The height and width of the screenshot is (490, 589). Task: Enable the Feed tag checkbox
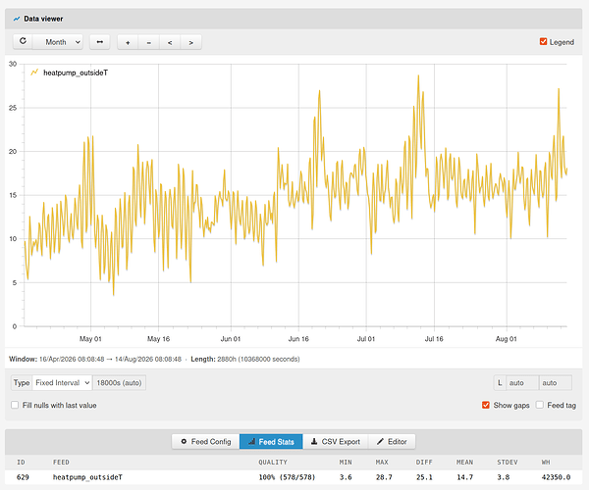[x=540, y=405]
